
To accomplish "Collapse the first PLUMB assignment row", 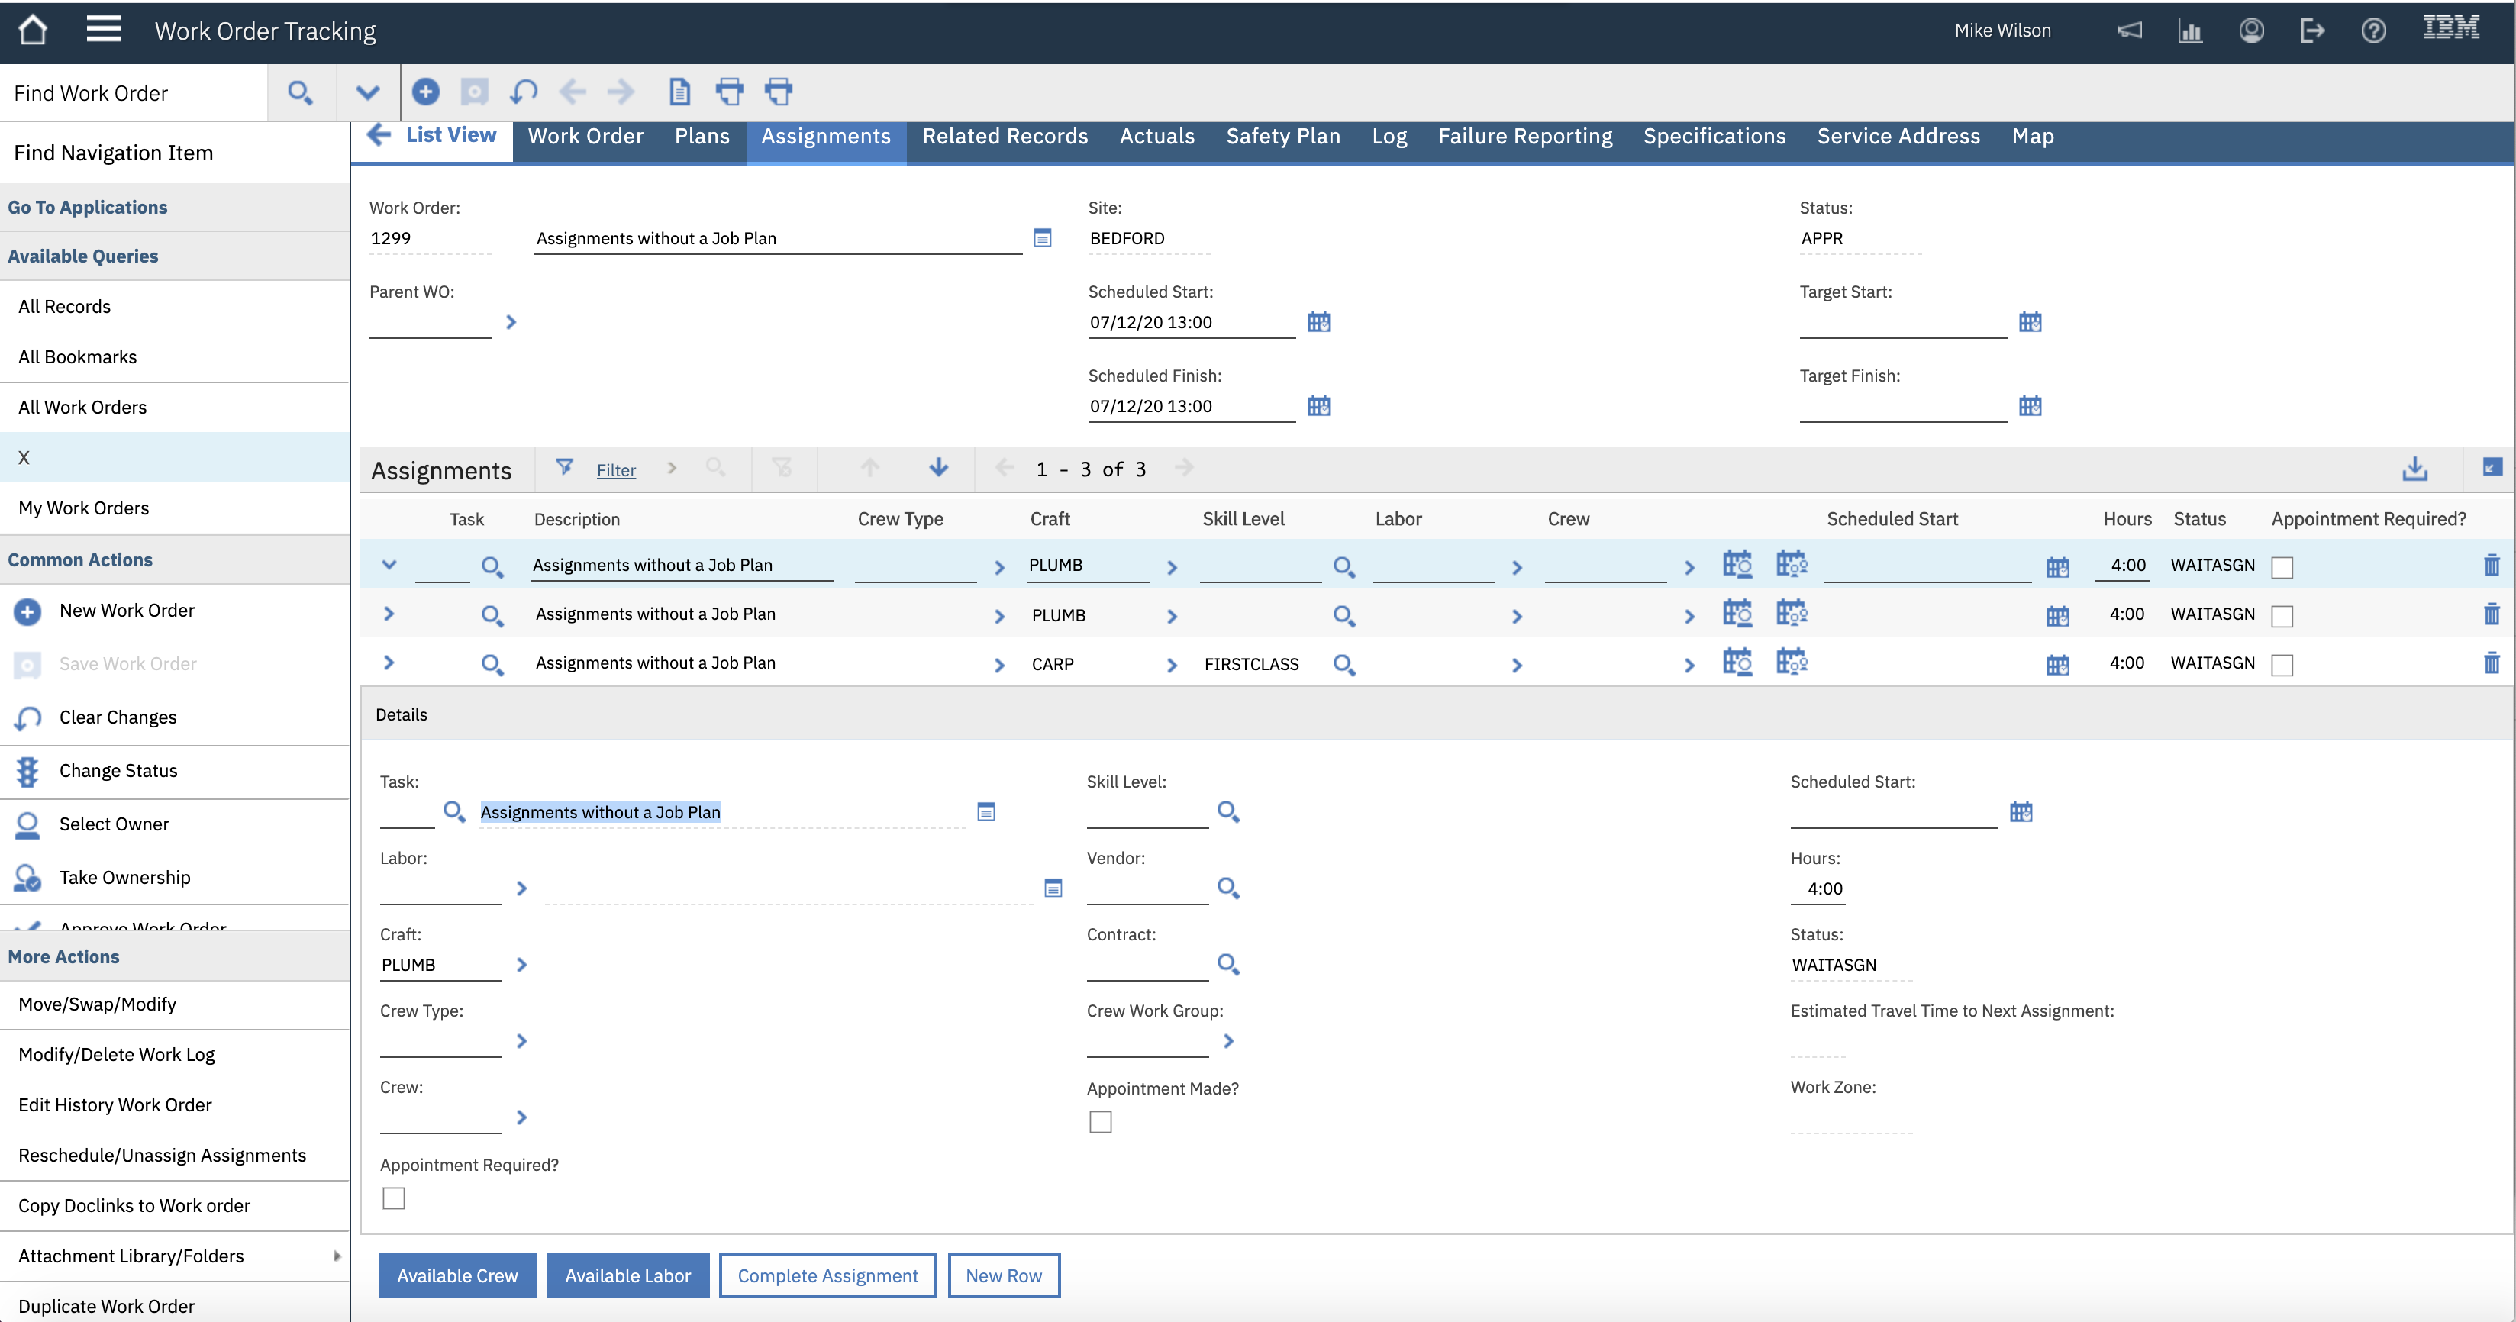I will click(389, 566).
